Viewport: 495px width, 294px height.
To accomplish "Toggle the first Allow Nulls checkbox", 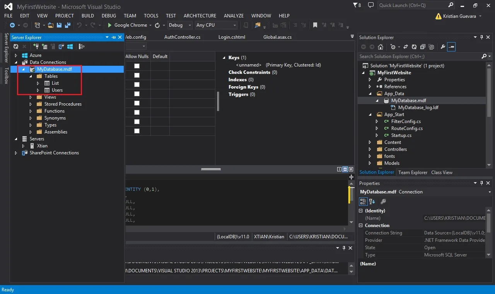I will coord(137,66).
